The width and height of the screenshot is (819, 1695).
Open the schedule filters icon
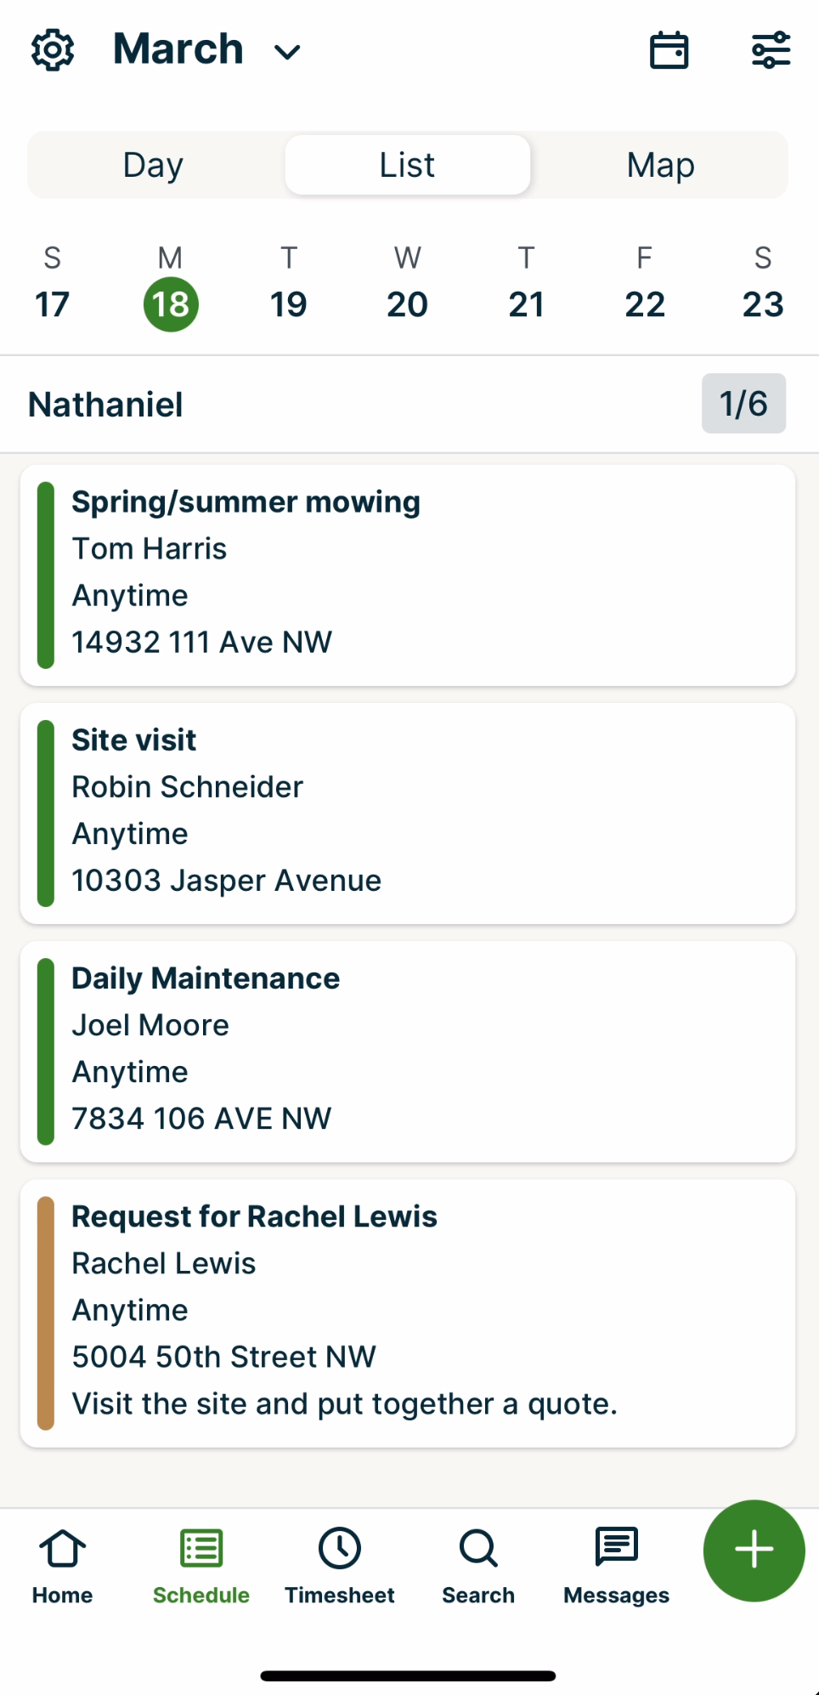[x=770, y=49]
